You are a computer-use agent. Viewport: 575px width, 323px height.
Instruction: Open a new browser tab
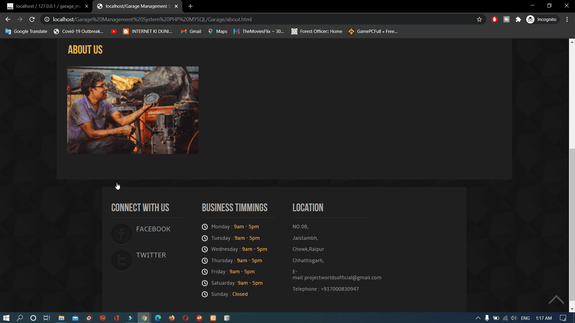[190, 6]
